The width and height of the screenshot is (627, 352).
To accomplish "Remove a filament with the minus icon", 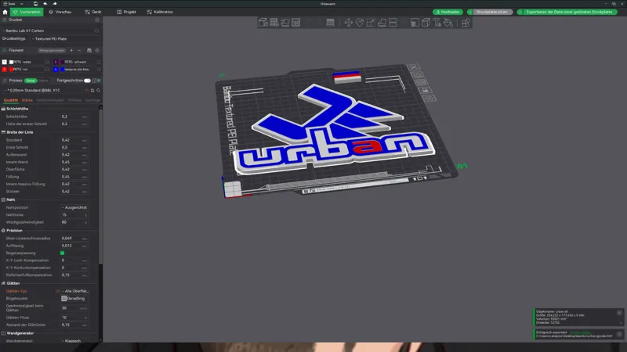I will pos(79,50).
